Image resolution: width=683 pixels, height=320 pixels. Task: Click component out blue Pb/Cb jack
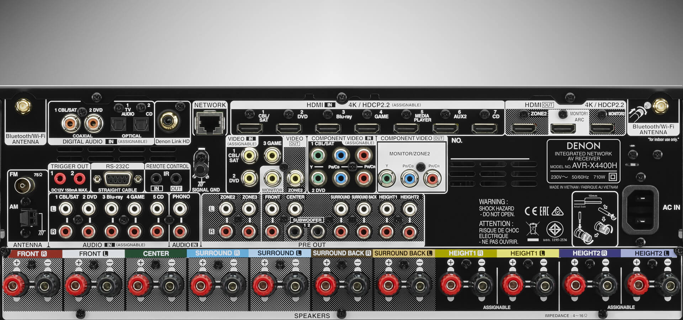click(x=409, y=178)
